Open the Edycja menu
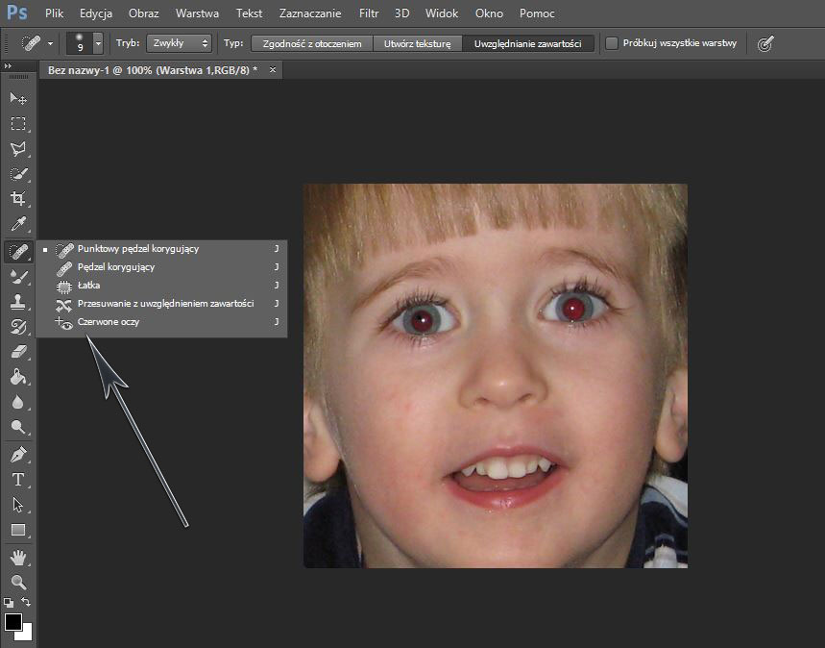The image size is (825, 648). tap(96, 13)
